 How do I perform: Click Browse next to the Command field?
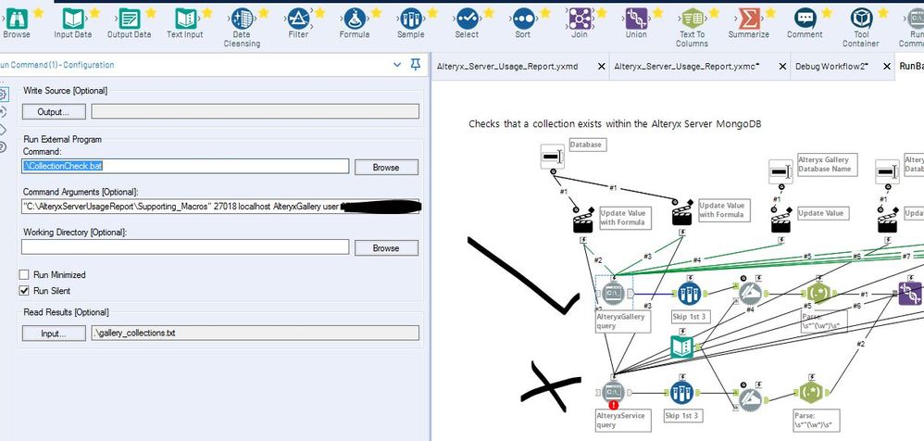(x=386, y=168)
